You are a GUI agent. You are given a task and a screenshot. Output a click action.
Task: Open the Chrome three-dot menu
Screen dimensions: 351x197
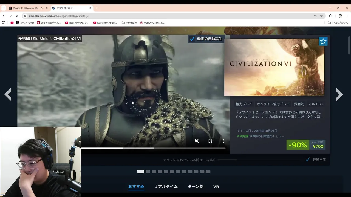point(347,16)
